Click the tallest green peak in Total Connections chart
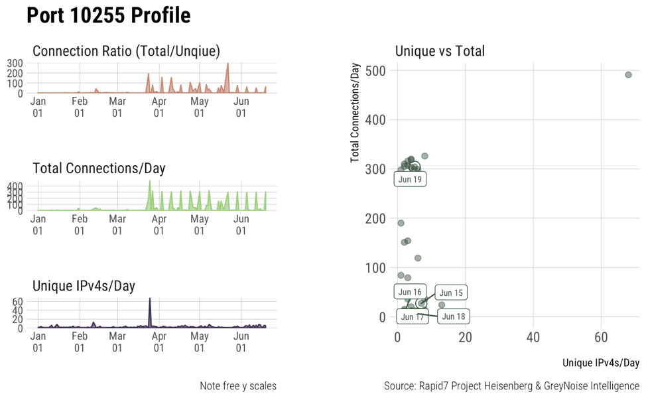Screen dimensions: 646x398 tap(150, 182)
